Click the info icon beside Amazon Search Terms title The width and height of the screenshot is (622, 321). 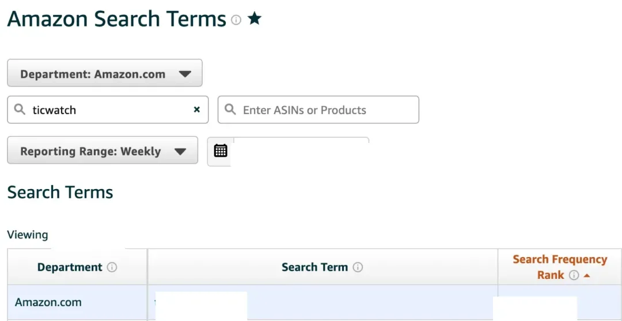coord(236,20)
